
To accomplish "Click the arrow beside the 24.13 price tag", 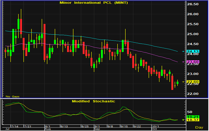I will 183,51.
